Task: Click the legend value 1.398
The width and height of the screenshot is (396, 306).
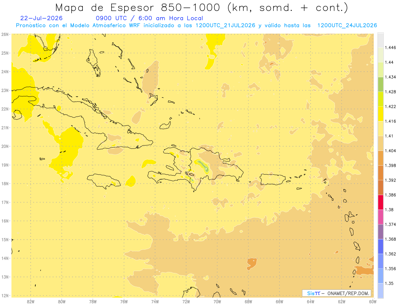Action: (x=390, y=165)
